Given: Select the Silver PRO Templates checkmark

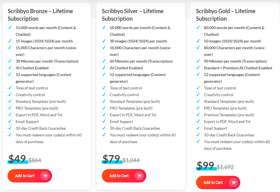Looking at the screenshot, I should (x=103, y=108).
